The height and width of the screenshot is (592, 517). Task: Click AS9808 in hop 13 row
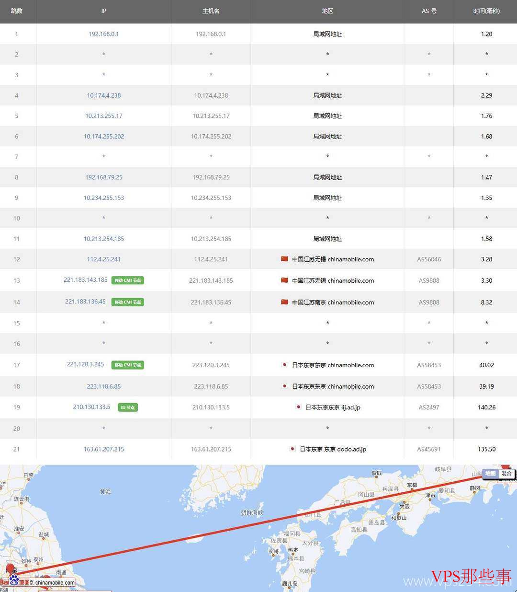429,280
